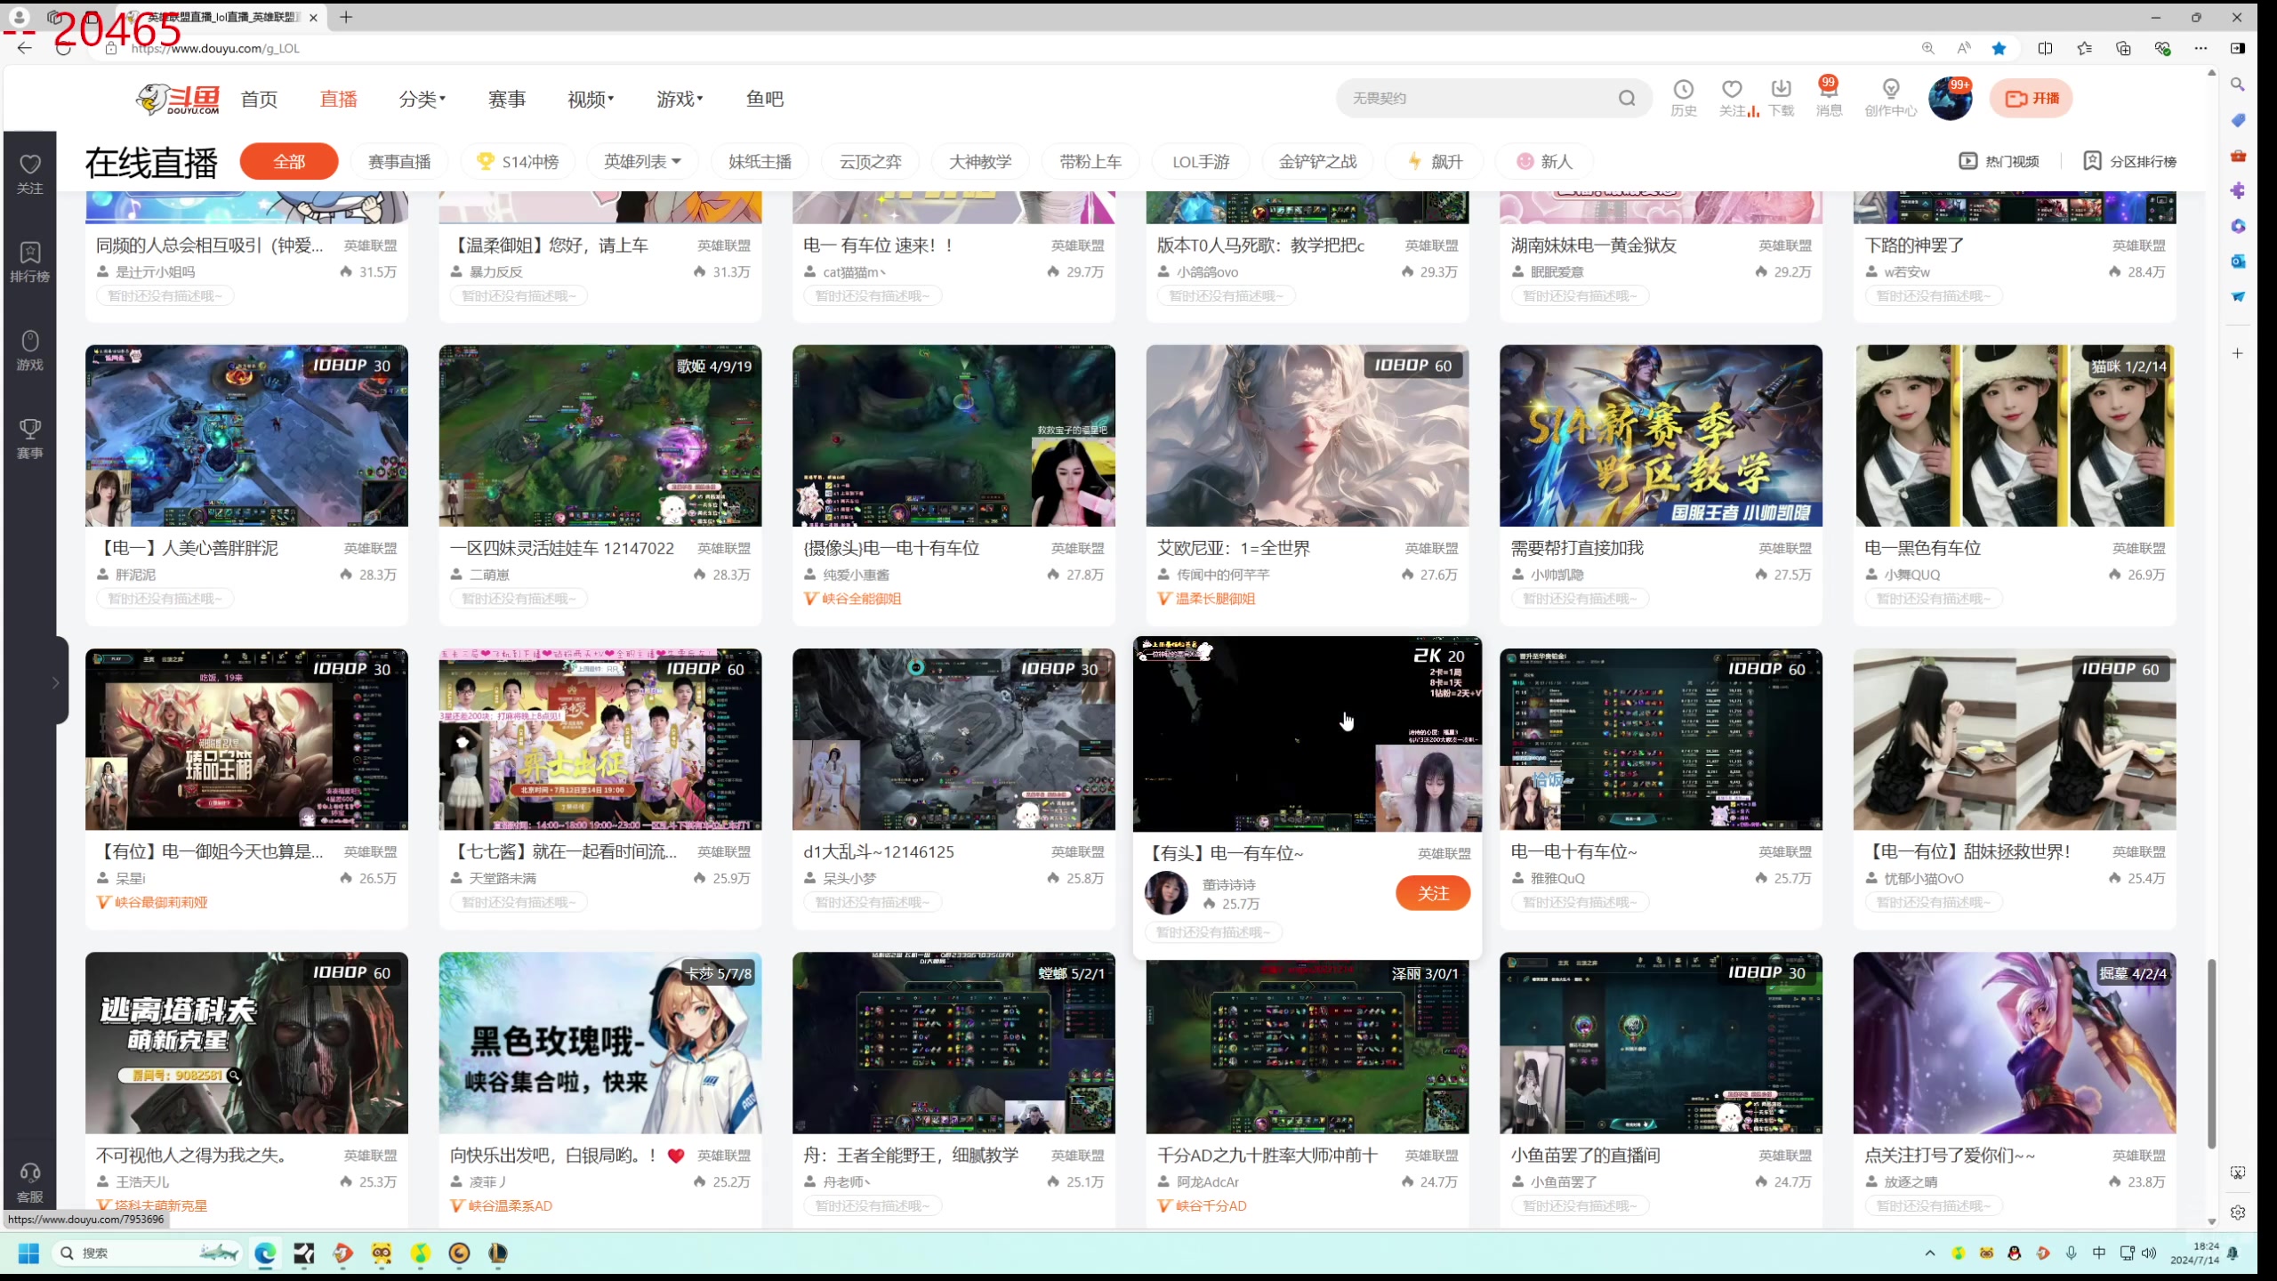Select the LOL手游 filter tab

click(1201, 161)
